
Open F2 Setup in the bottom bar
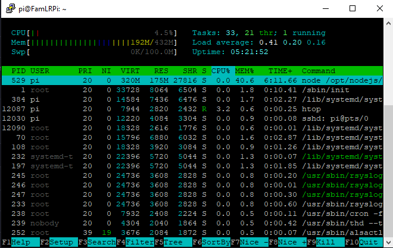[59, 242]
